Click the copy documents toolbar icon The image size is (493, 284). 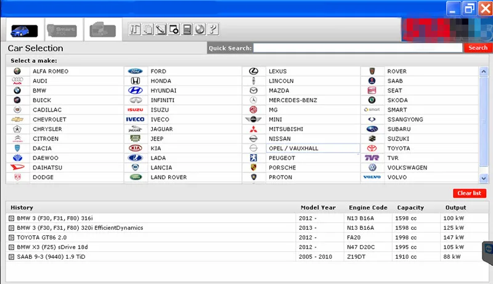pos(148,30)
